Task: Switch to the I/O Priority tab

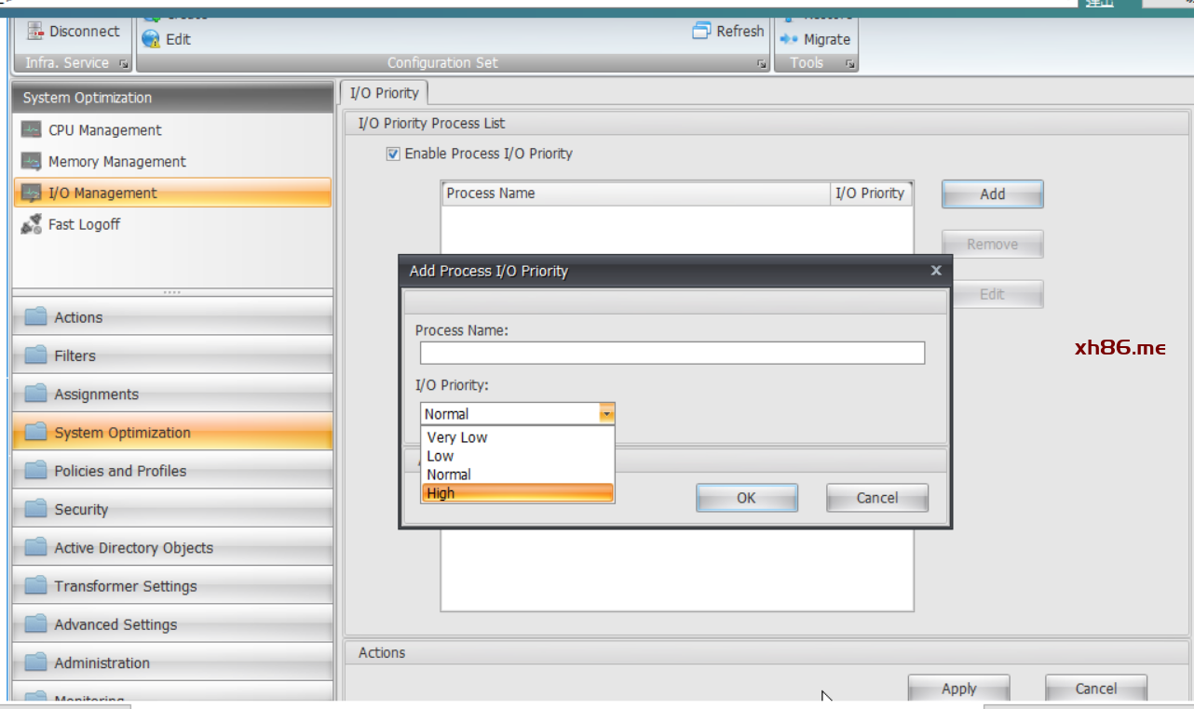Action: pyautogui.click(x=385, y=93)
